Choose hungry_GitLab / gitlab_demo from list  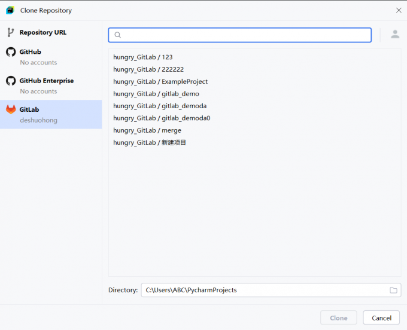(x=156, y=94)
